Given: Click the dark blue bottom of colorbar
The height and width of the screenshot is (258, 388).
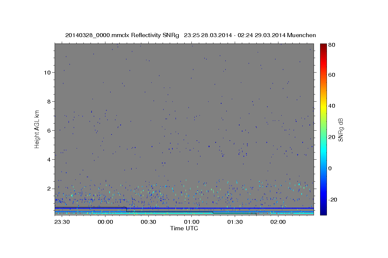Looking at the screenshot, I should click(323, 212).
